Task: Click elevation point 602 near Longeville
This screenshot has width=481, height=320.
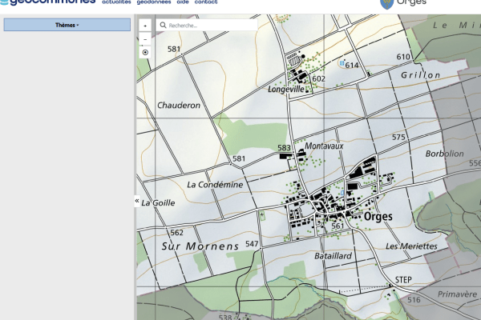Action: coord(318,79)
